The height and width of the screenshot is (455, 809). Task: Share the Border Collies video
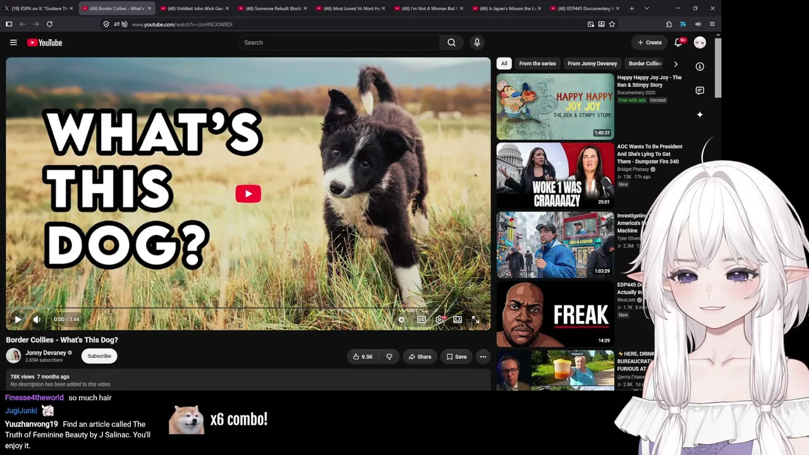coord(420,356)
